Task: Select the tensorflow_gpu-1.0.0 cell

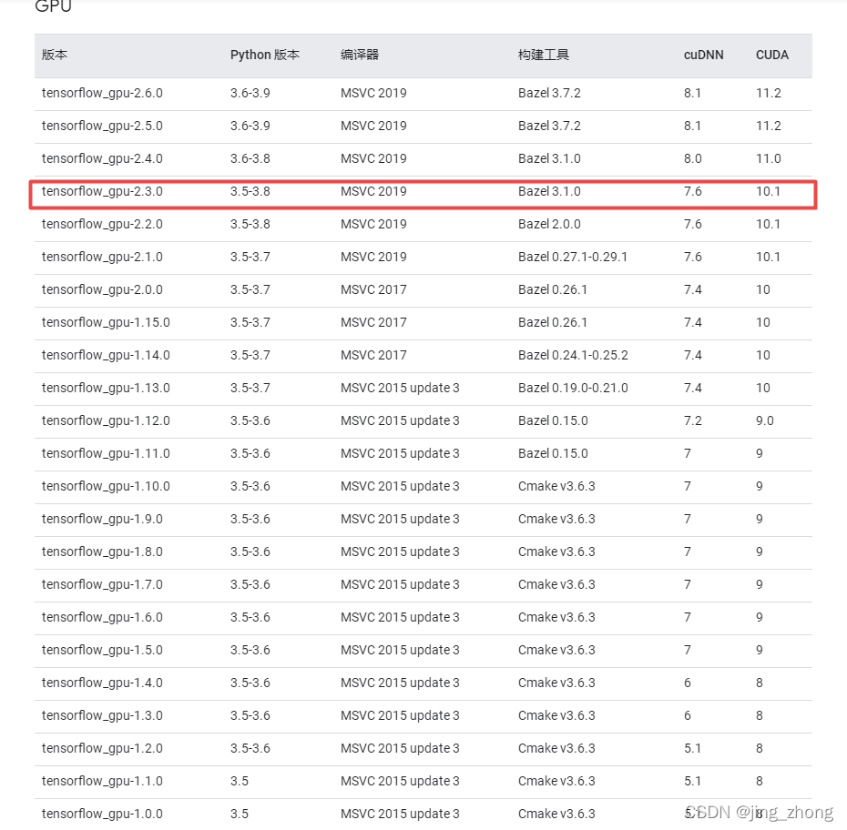Action: click(102, 814)
